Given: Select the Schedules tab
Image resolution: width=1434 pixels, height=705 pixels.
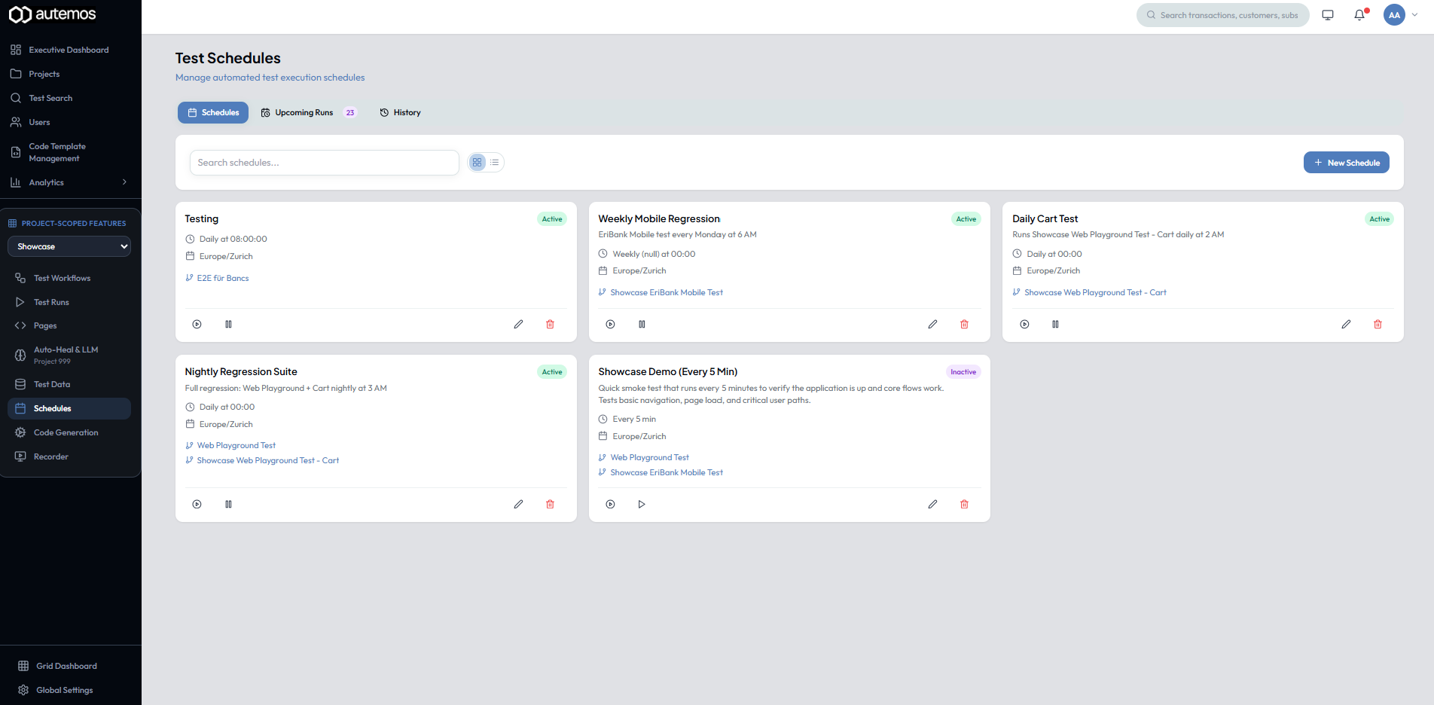Looking at the screenshot, I should [x=213, y=112].
